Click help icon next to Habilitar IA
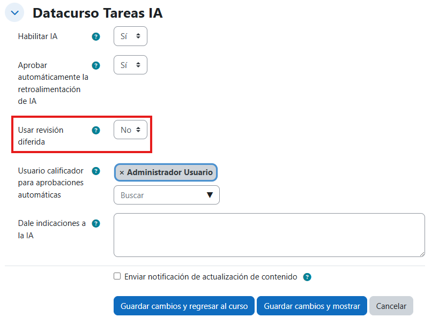Viewport: 439px width, 325px height. point(96,37)
